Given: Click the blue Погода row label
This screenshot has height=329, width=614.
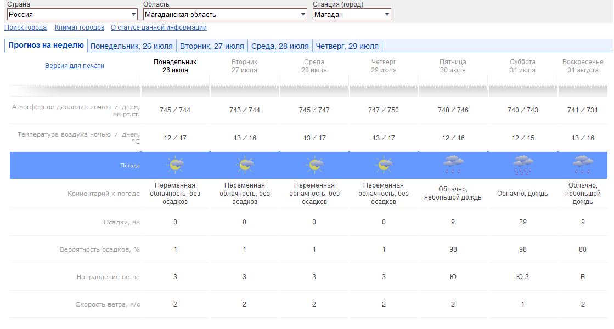Looking at the screenshot, I should pyautogui.click(x=130, y=165).
